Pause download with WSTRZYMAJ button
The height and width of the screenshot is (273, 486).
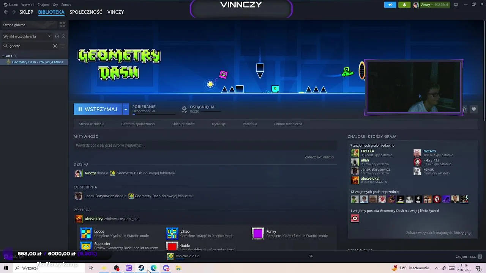coord(98,109)
